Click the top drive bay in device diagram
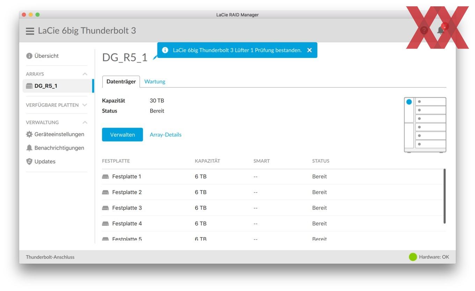 coord(430,102)
